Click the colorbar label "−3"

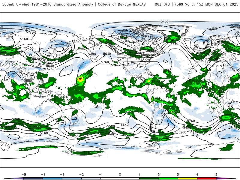62,175
